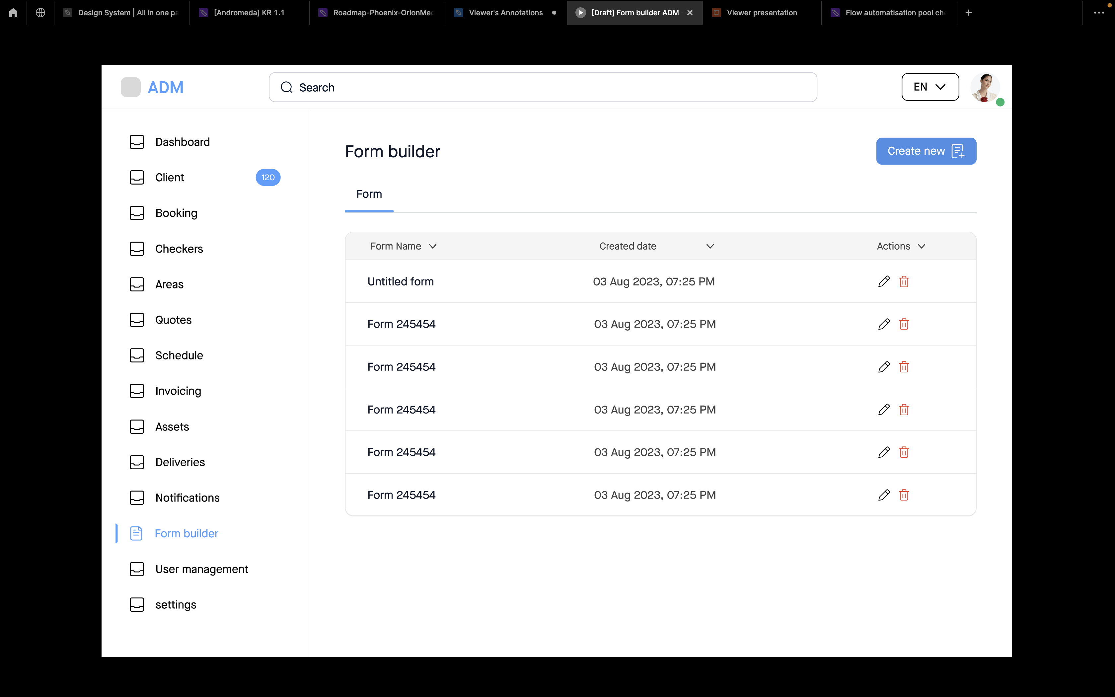Click the search magnifier icon
This screenshot has height=697, width=1115.
tap(287, 87)
